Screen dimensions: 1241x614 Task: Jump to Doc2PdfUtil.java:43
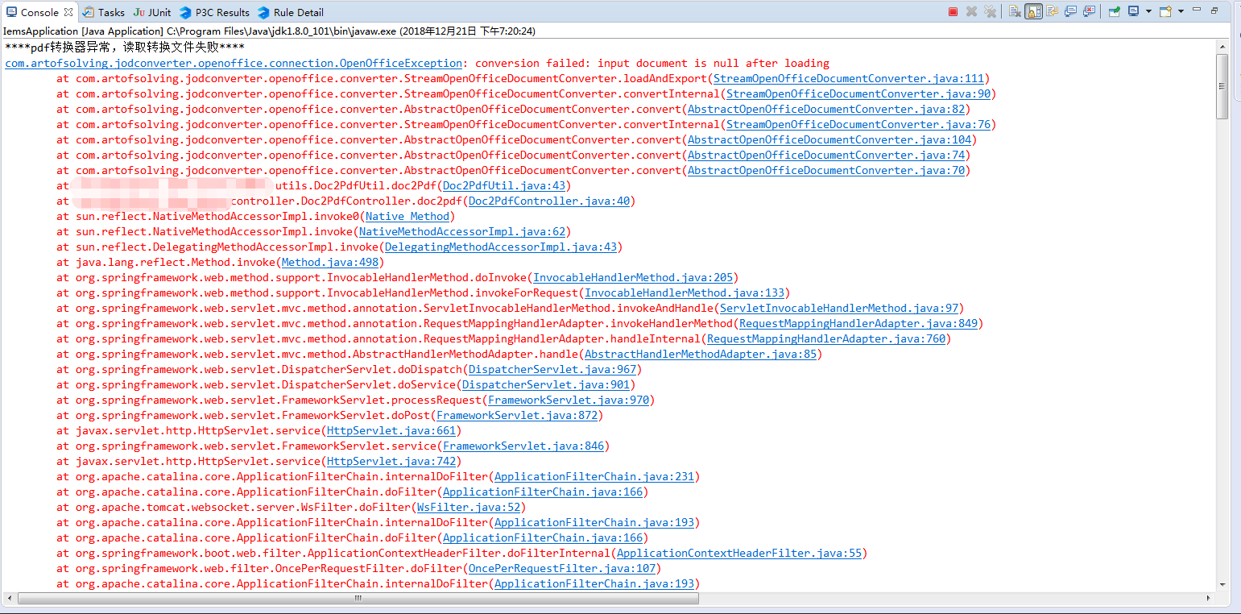(504, 185)
